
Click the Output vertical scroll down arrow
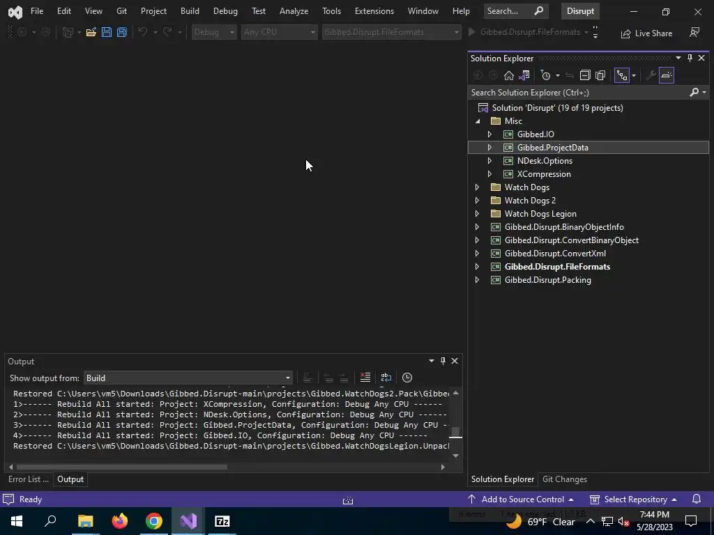pyautogui.click(x=456, y=456)
